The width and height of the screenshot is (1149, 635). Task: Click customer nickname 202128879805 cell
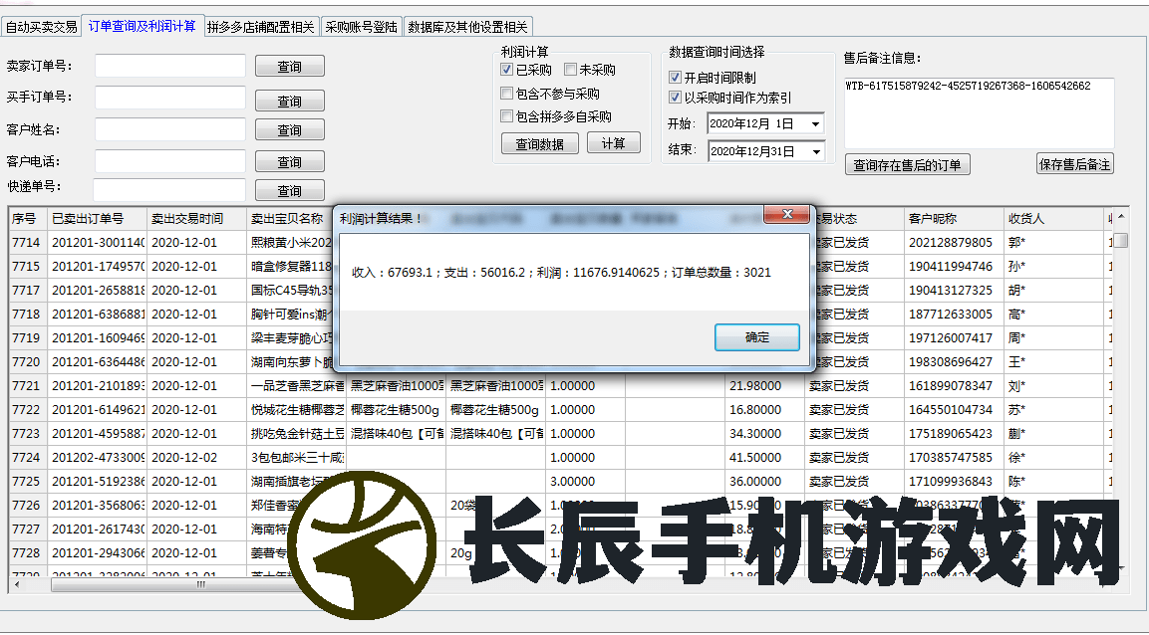(x=954, y=242)
